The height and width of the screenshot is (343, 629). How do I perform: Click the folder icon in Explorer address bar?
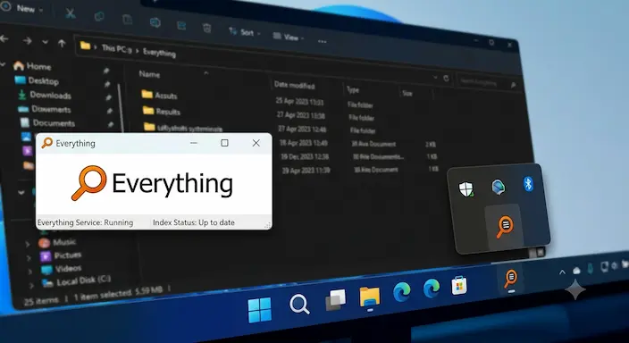click(85, 46)
